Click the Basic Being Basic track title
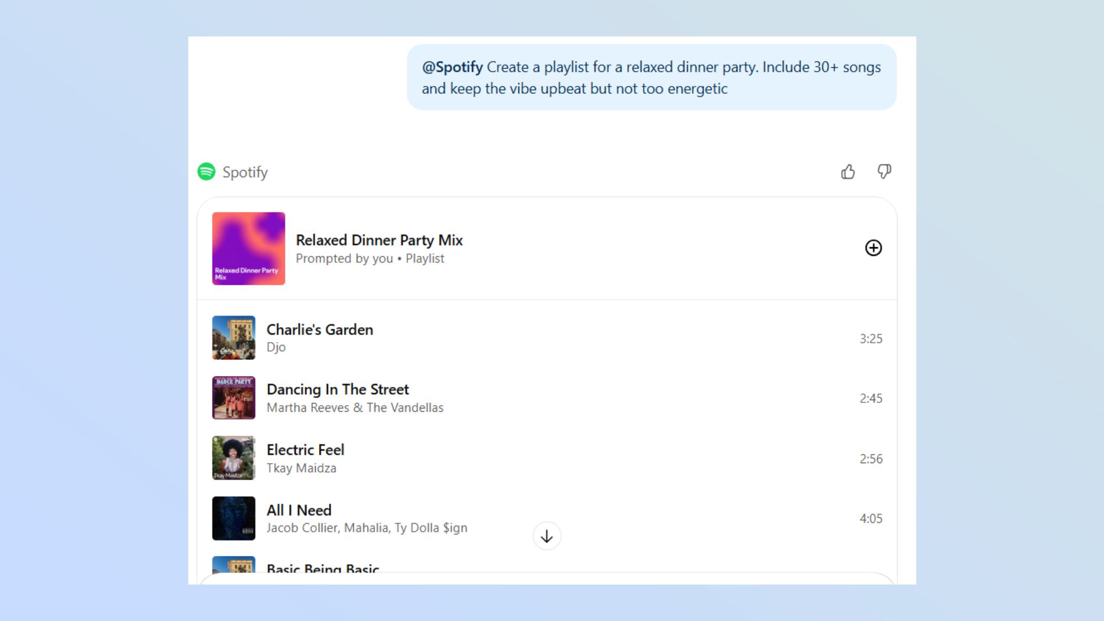1104x621 pixels. (323, 569)
